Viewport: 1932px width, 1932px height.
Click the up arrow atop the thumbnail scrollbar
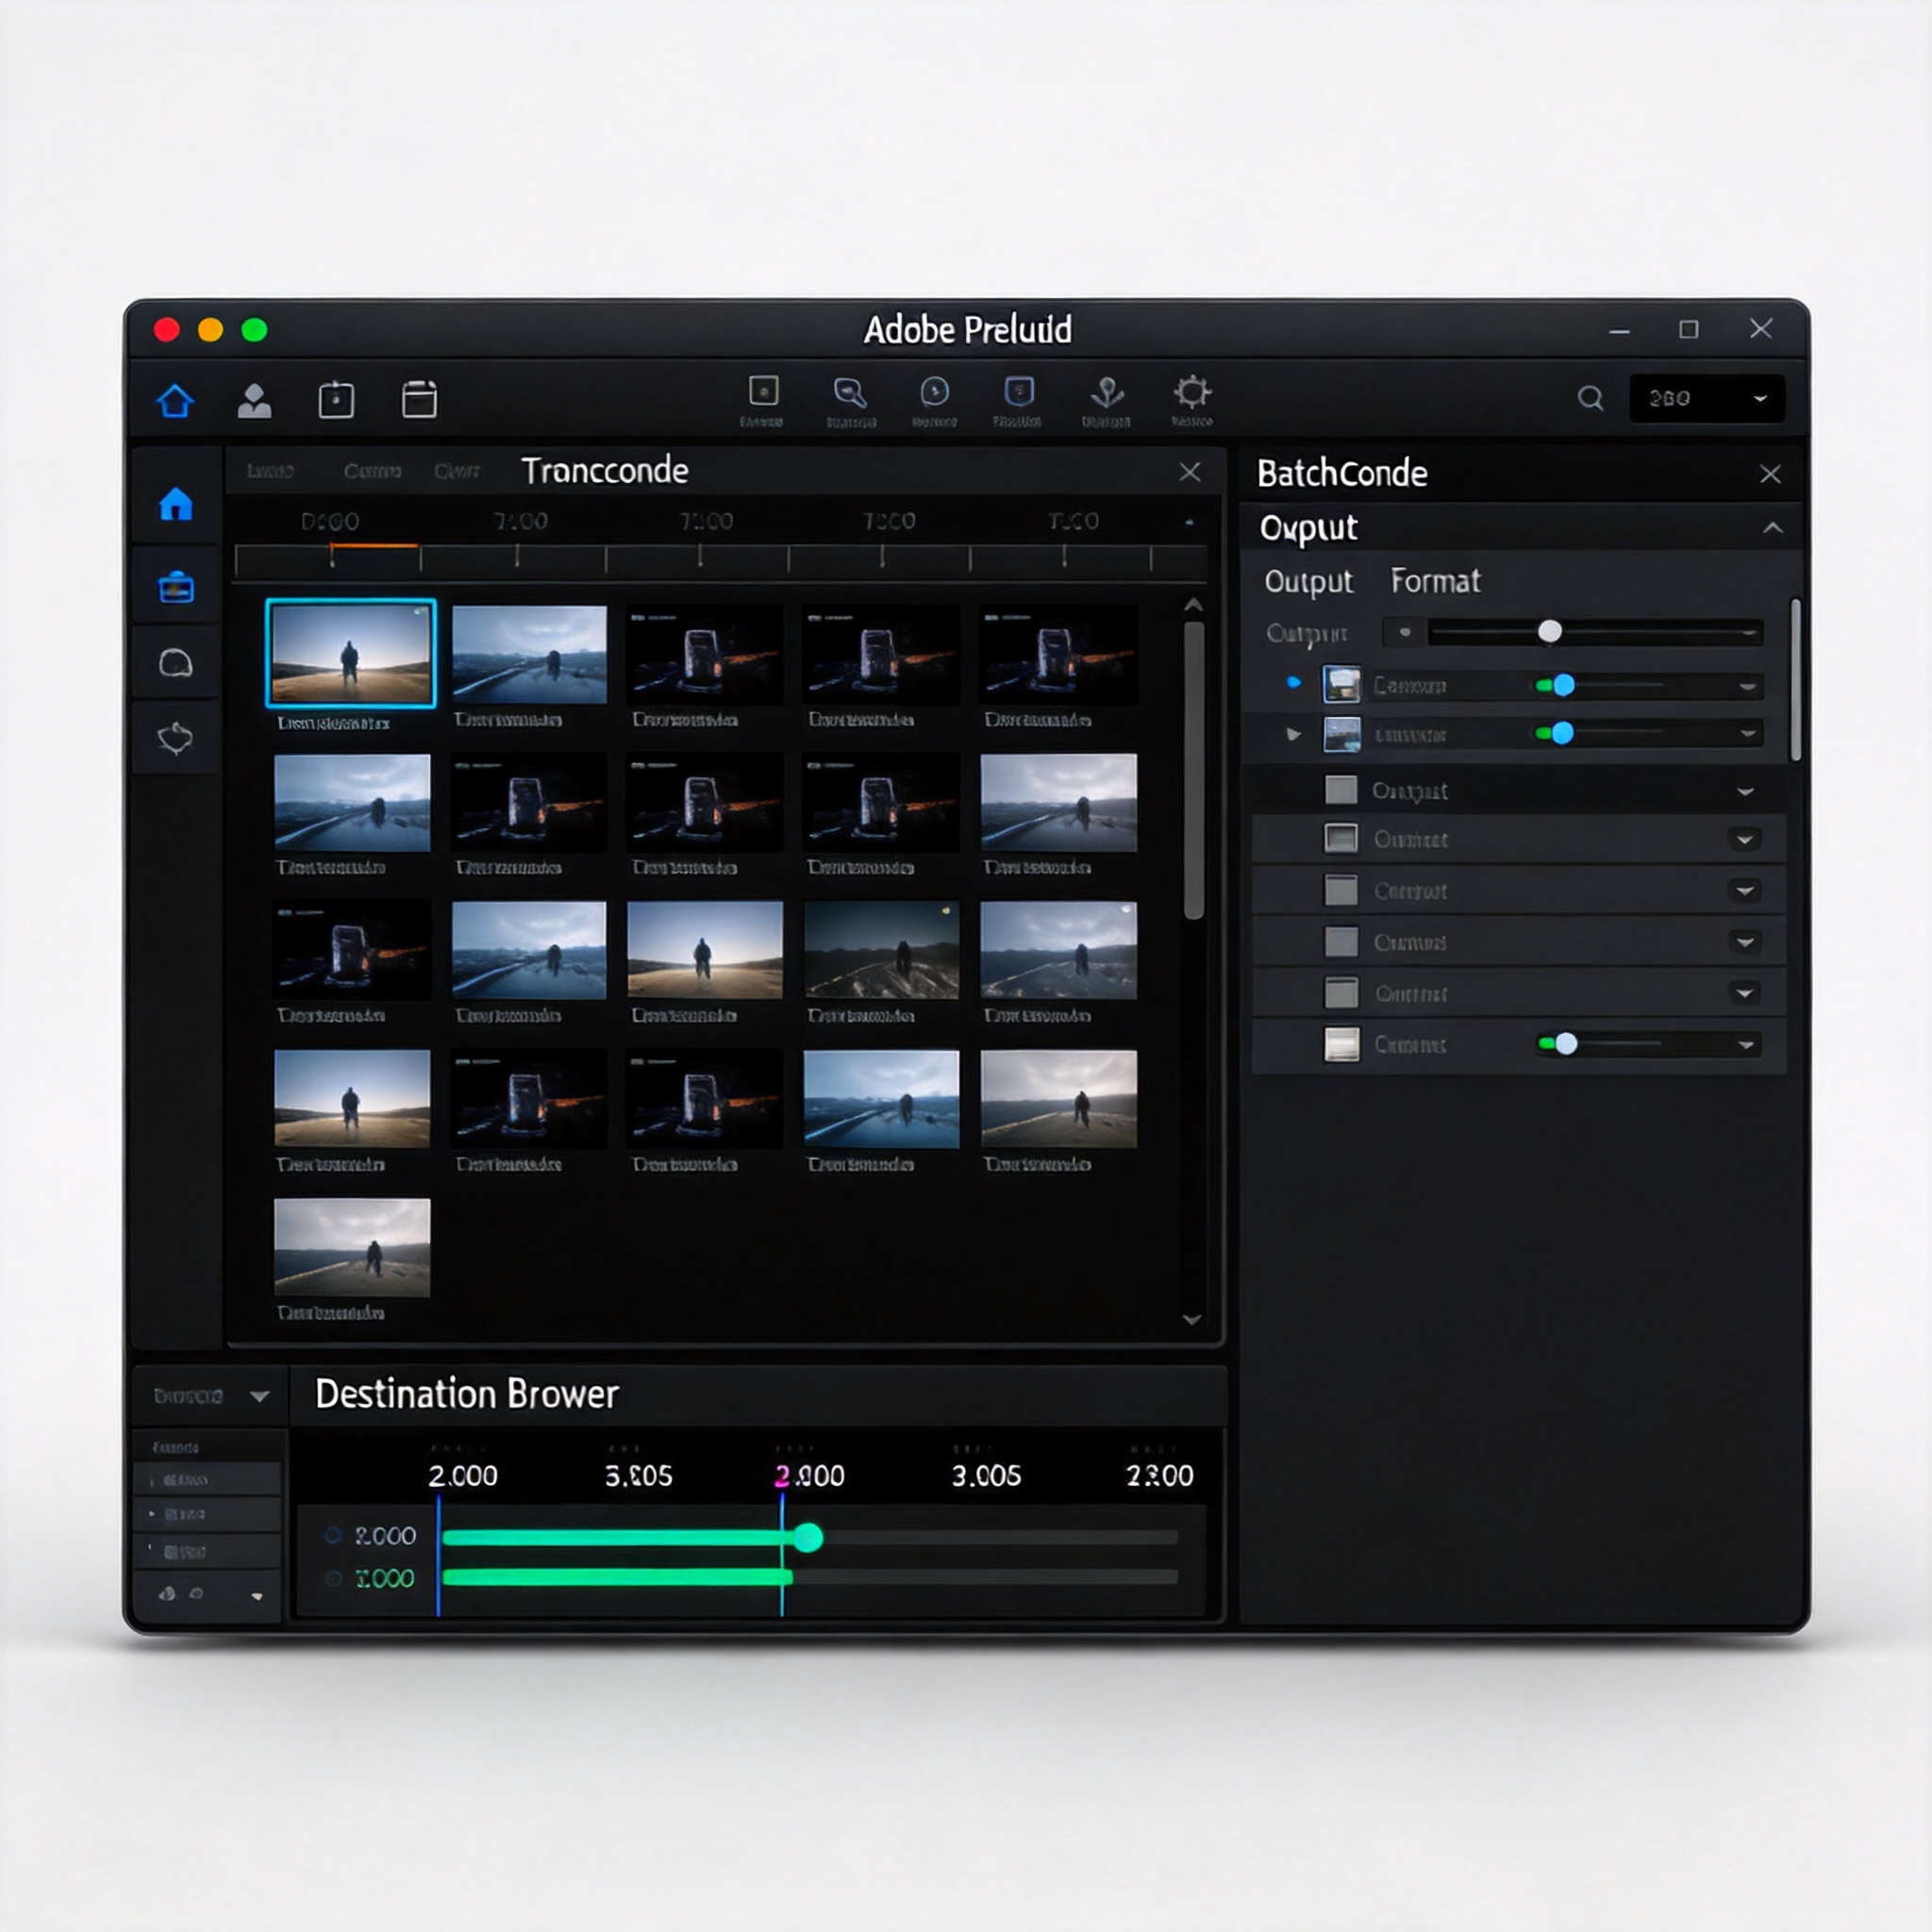point(1193,606)
